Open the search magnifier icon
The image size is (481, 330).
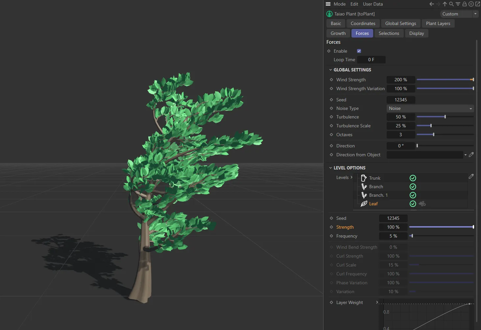[451, 4]
